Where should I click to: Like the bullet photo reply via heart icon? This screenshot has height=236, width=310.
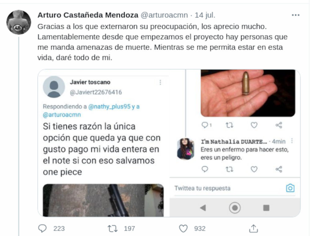click(x=254, y=125)
